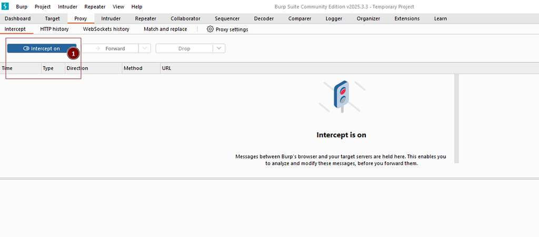
Task: Open the Intruder menu in menu bar
Action: pyautogui.click(x=67, y=6)
